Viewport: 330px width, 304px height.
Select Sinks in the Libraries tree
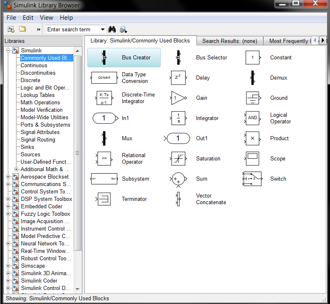pyautogui.click(x=27, y=147)
